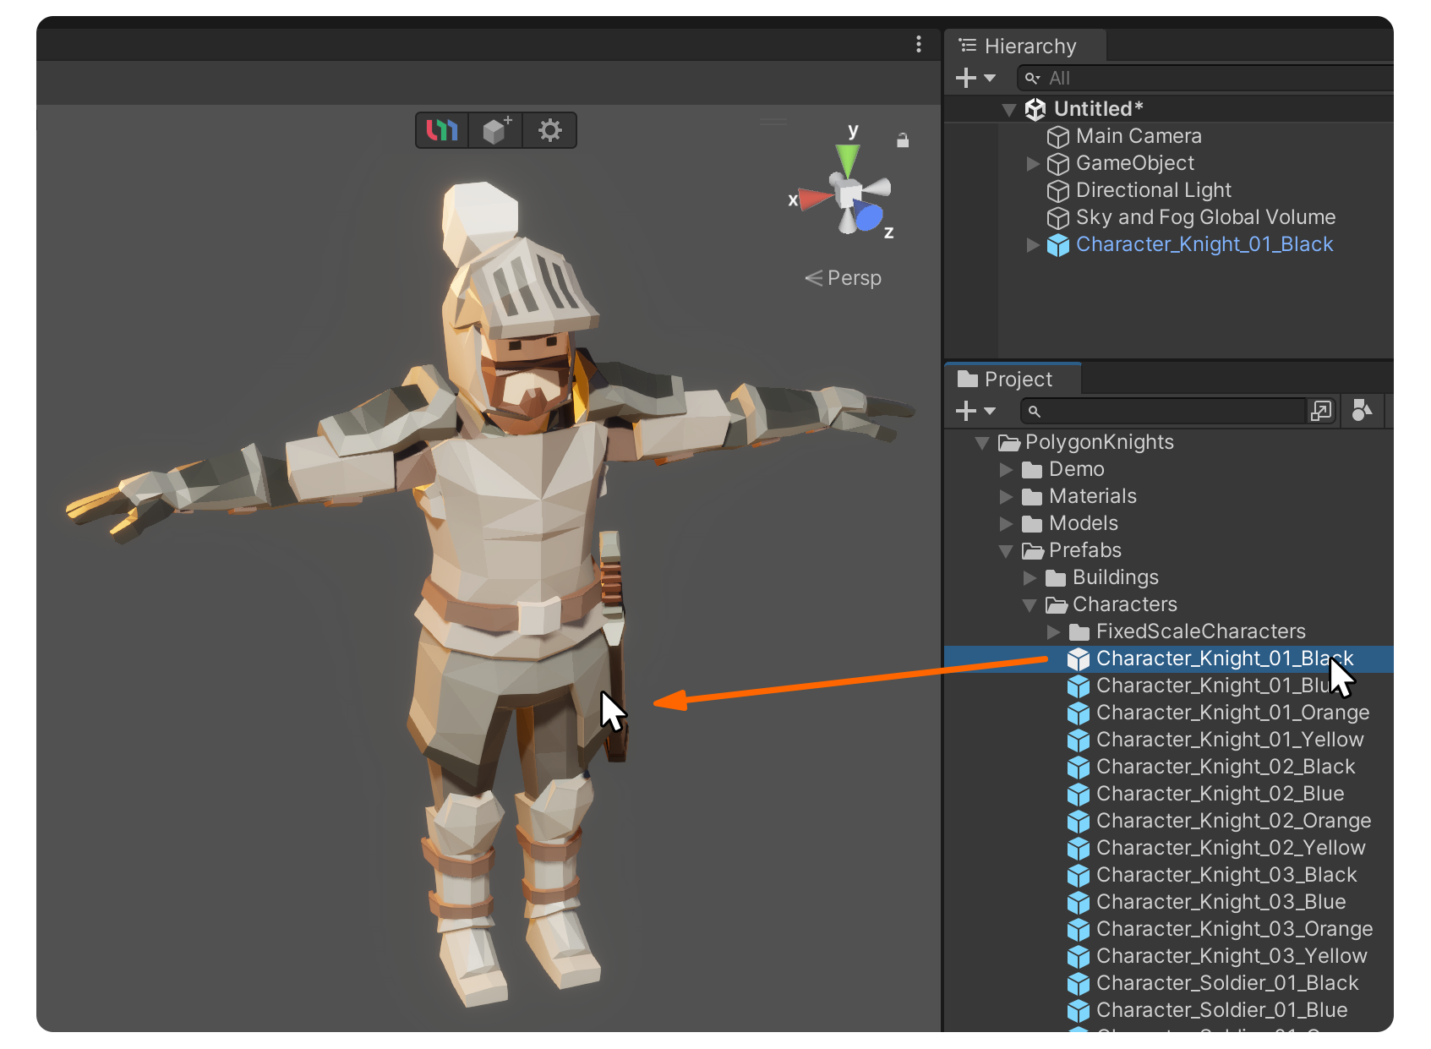Open the Scene view three-dot menu

(919, 45)
